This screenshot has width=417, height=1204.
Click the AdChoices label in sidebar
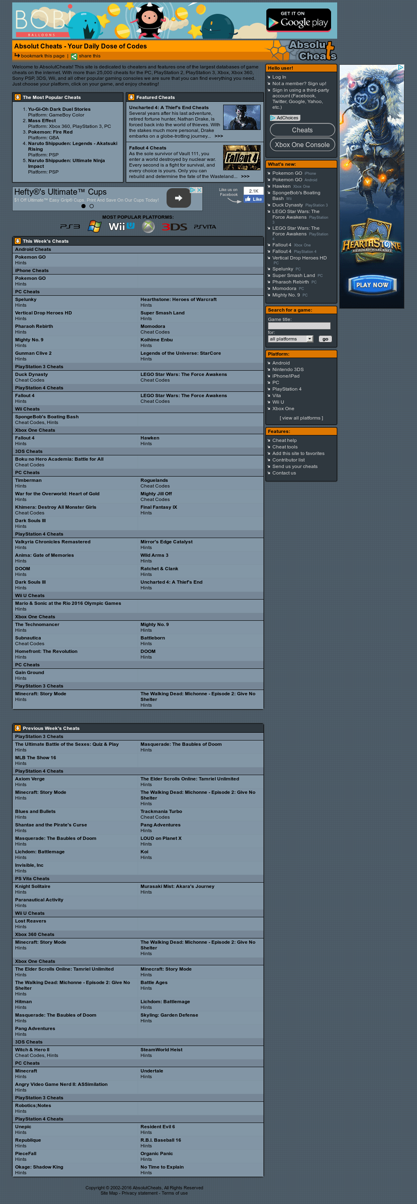pos(285,118)
